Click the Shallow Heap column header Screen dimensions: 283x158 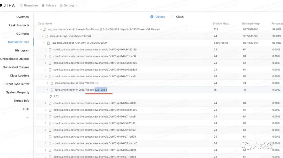221,24
